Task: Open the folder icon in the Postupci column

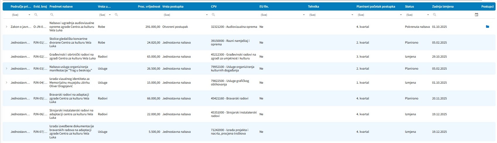Action: click(x=487, y=27)
